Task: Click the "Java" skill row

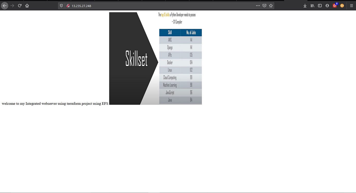Action: click(x=181, y=100)
